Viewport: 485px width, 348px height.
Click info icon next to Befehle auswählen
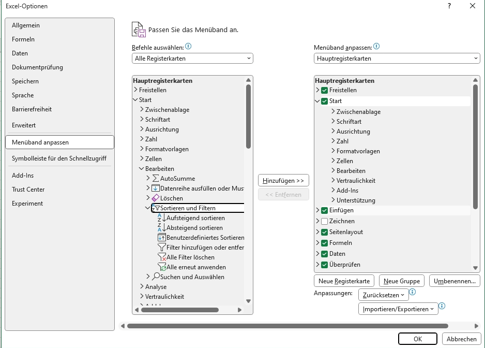[x=188, y=47]
